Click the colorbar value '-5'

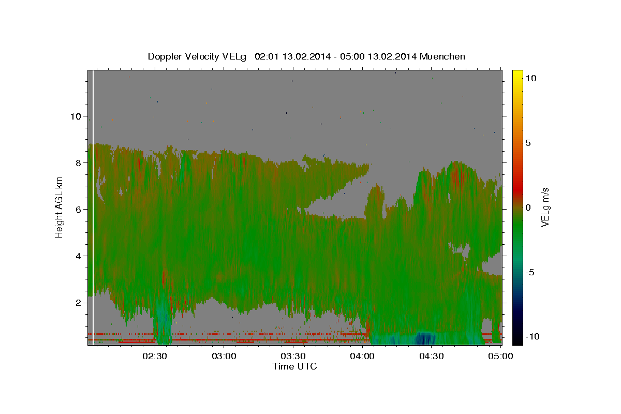coord(530,272)
